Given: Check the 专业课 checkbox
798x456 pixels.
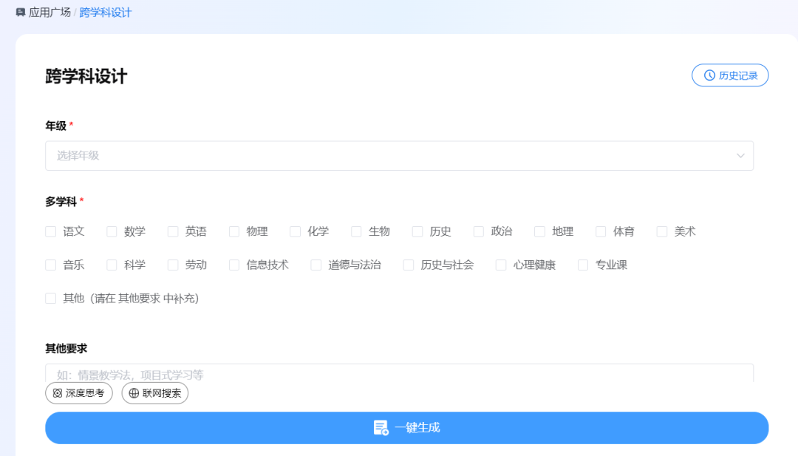Looking at the screenshot, I should pos(583,265).
